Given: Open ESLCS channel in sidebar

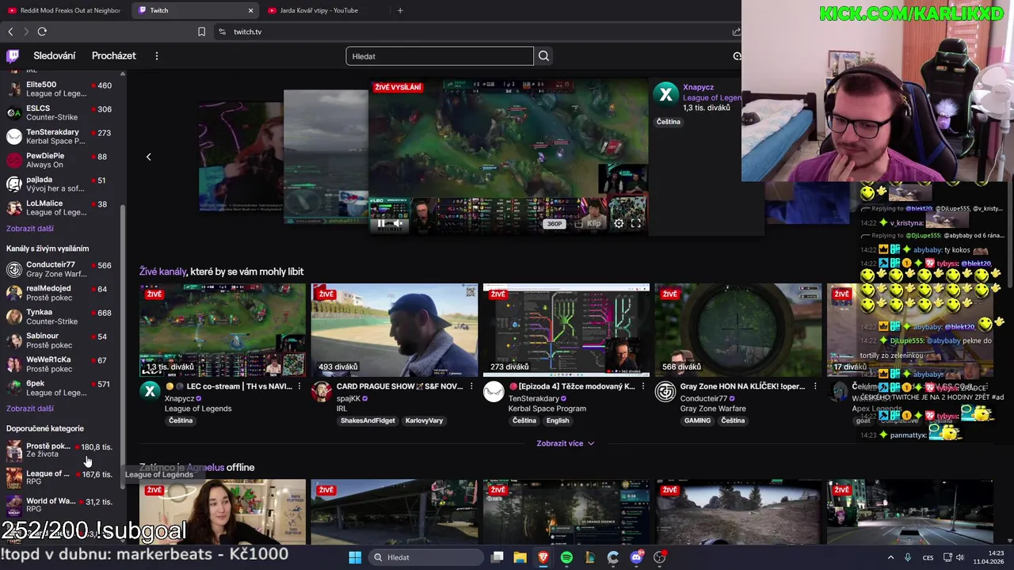Looking at the screenshot, I should (x=59, y=112).
